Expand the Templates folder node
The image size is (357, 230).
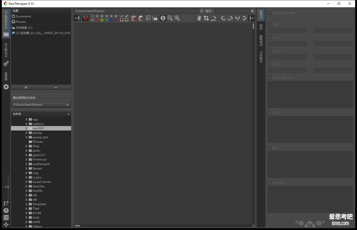[26, 204]
